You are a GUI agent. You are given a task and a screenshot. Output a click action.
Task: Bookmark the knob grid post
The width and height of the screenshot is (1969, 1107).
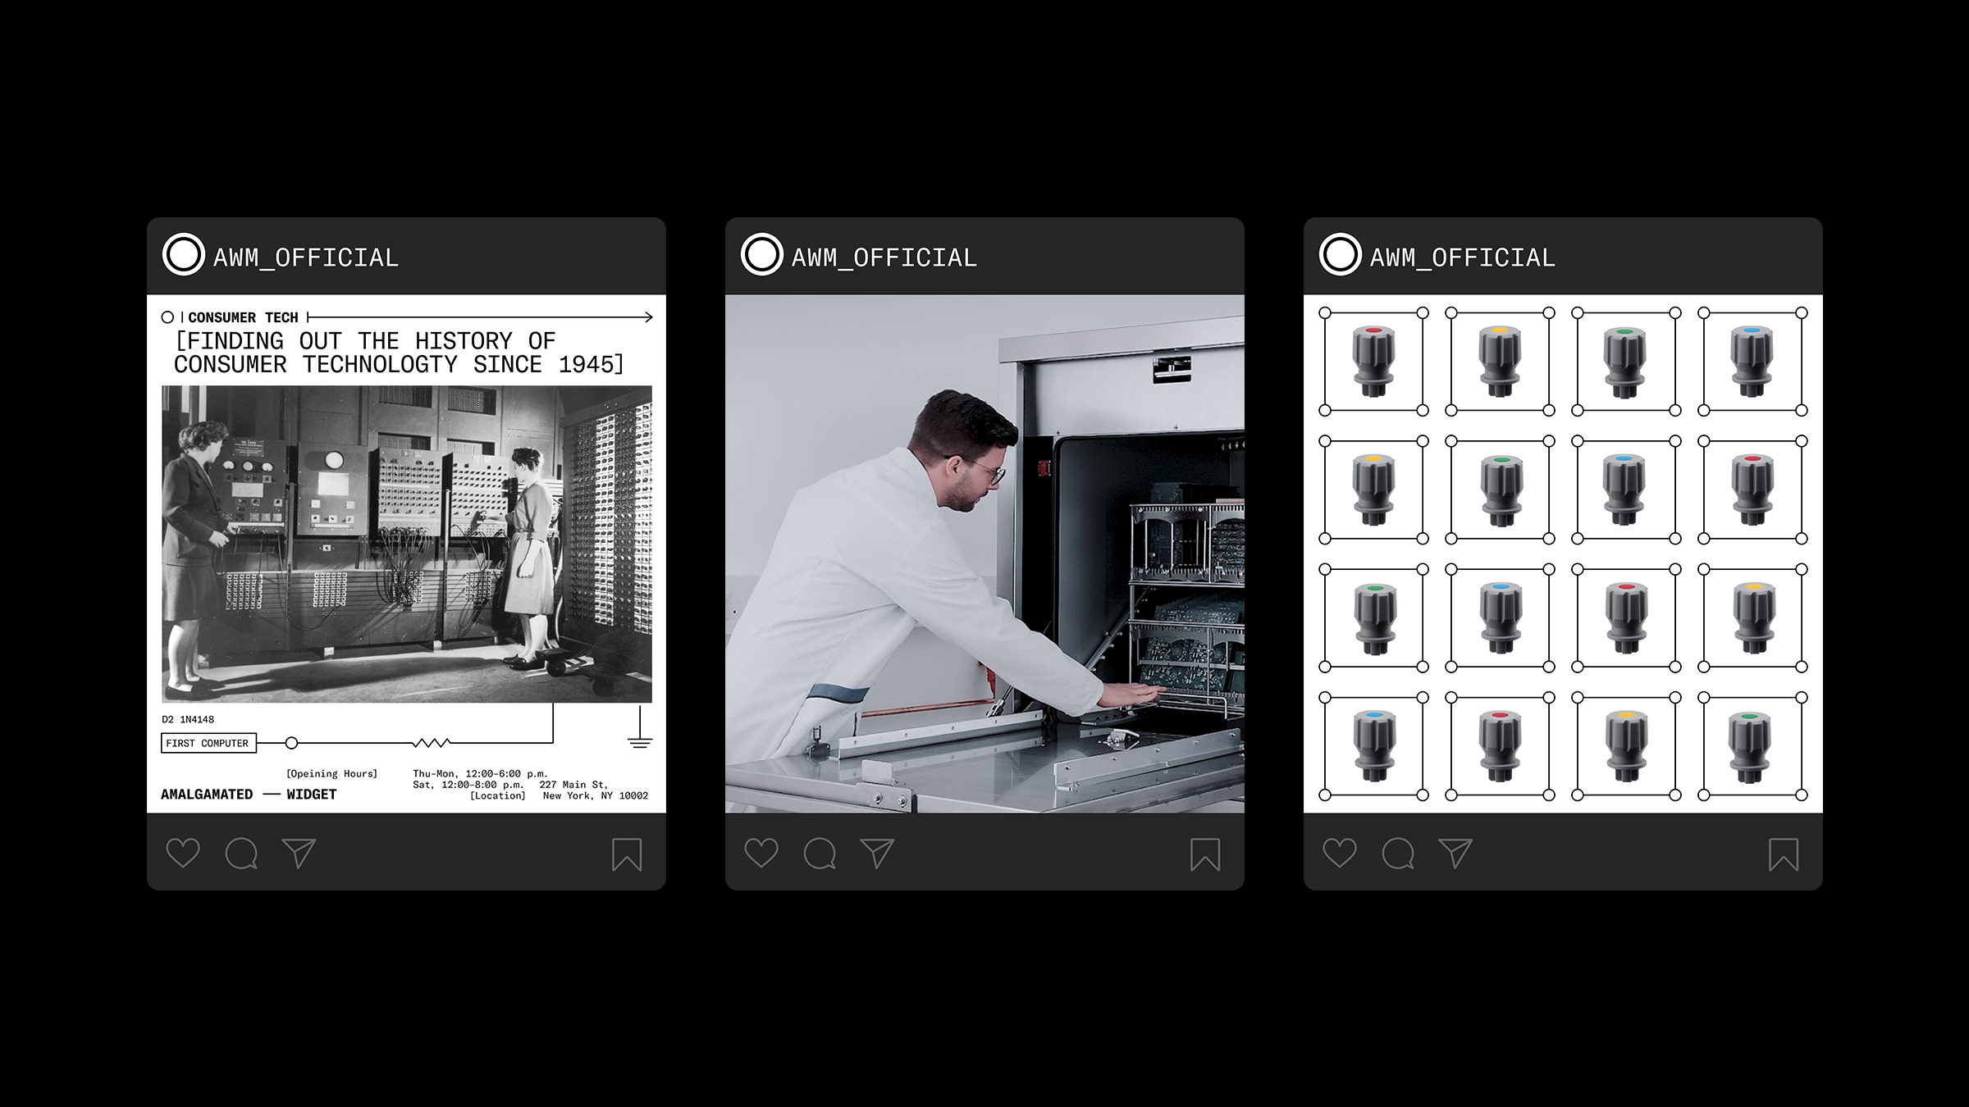click(x=1784, y=854)
